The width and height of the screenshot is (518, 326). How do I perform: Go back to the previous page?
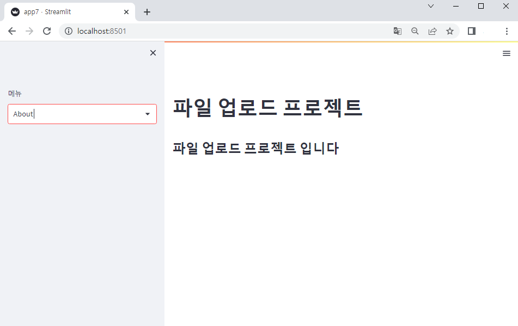12,31
